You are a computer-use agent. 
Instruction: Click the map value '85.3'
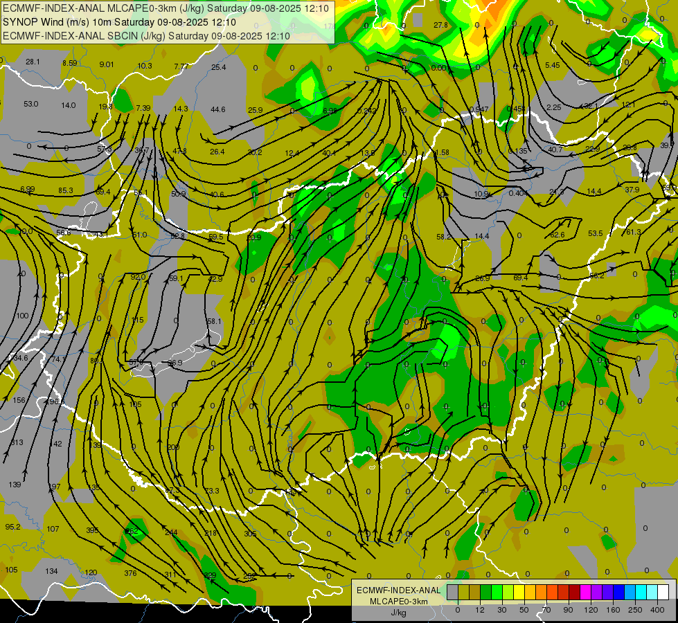tap(66, 190)
